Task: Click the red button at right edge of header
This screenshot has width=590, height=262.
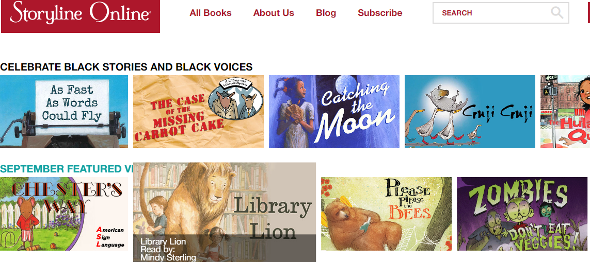Action: pos(588,11)
